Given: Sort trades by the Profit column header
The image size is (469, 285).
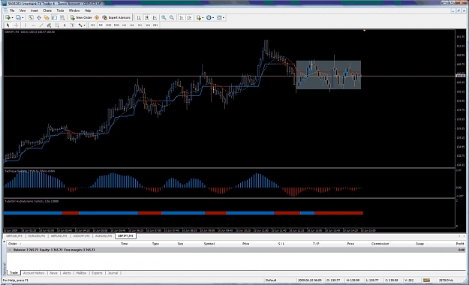Looking at the screenshot, I should click(x=460, y=244).
